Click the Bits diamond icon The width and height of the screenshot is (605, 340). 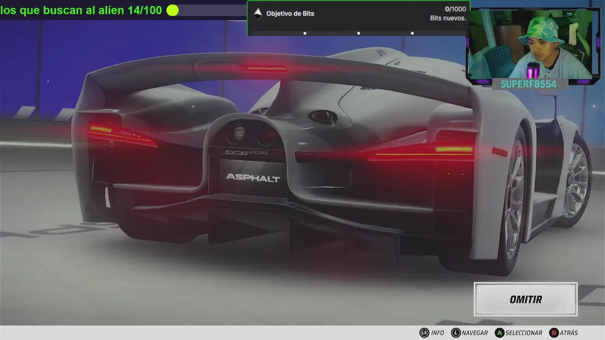[x=258, y=14]
